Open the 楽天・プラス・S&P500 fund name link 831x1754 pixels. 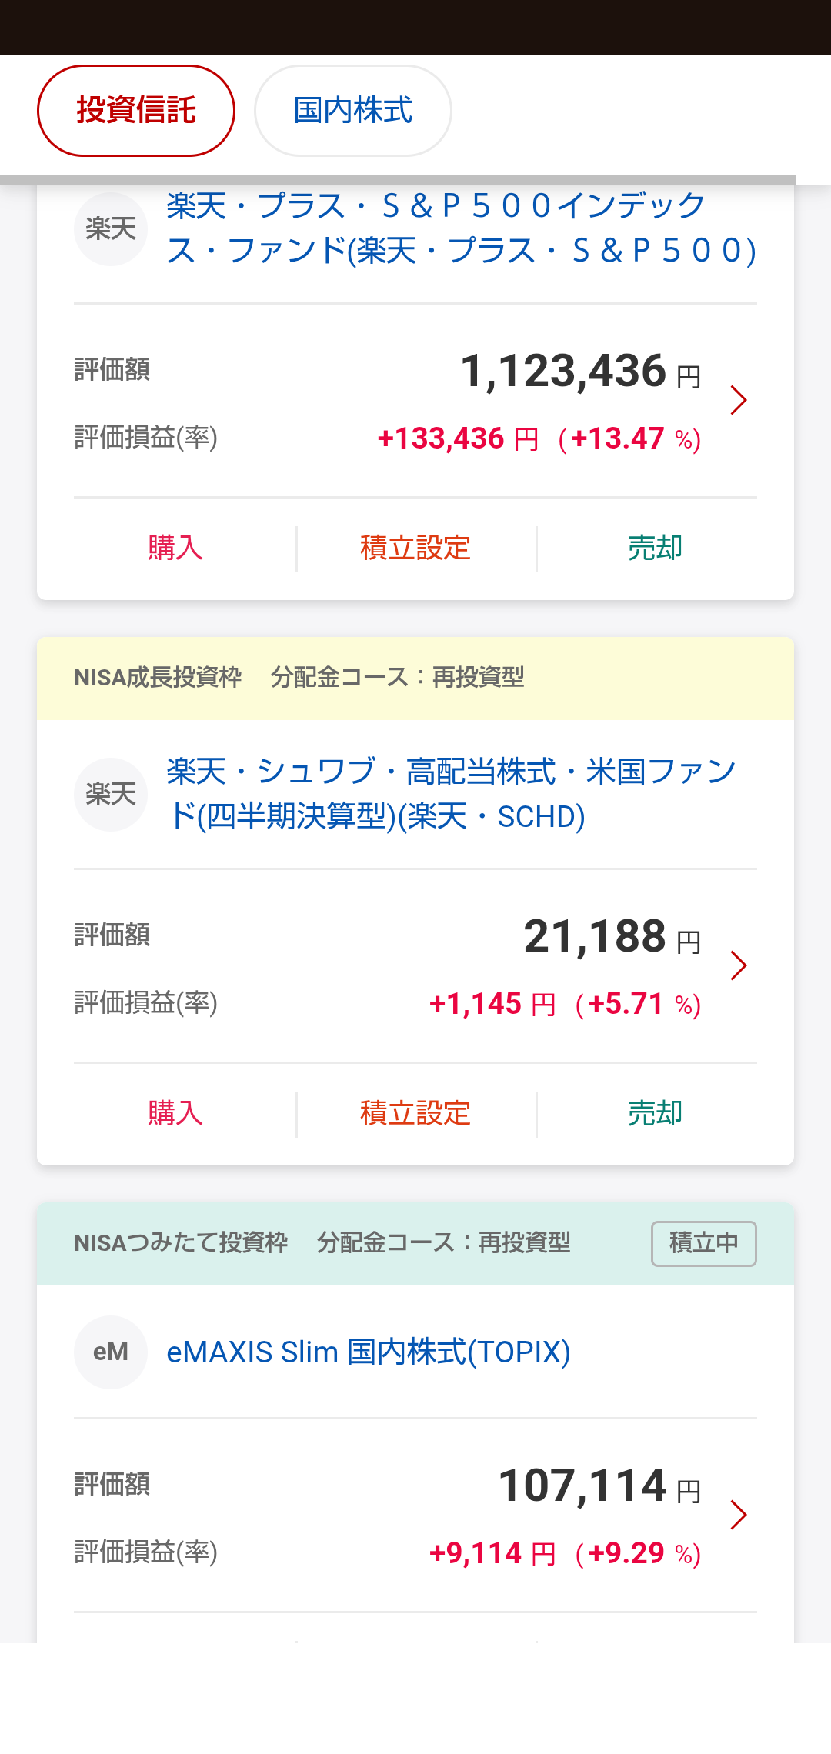(x=462, y=228)
